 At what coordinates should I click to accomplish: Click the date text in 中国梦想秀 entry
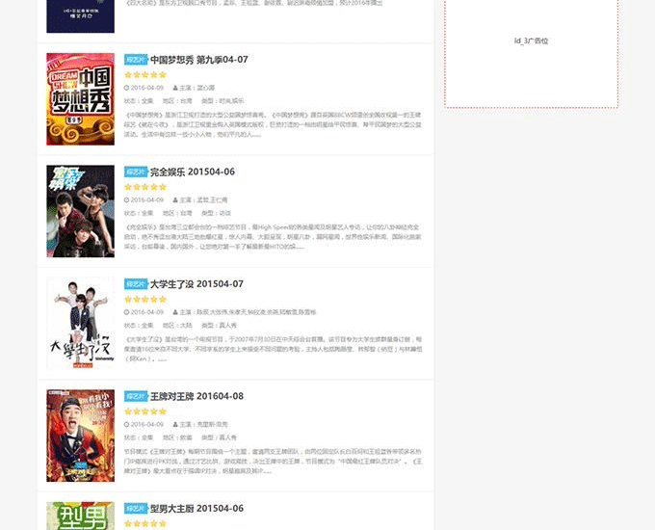pyautogui.click(x=147, y=88)
